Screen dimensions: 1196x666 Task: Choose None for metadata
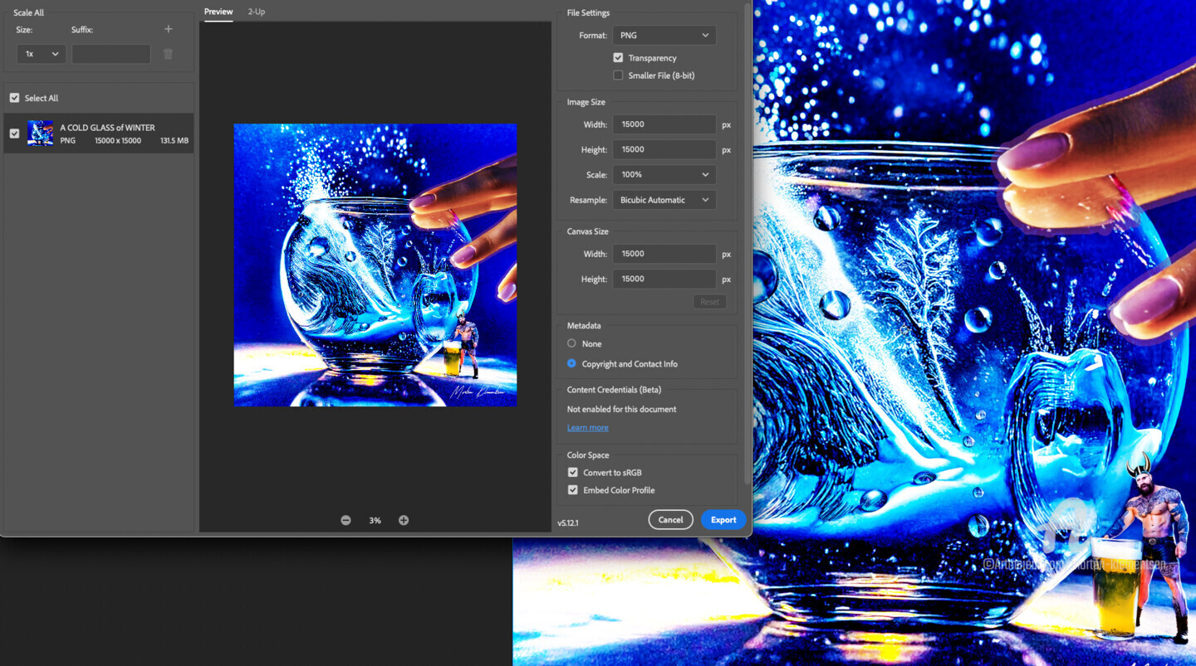571,343
